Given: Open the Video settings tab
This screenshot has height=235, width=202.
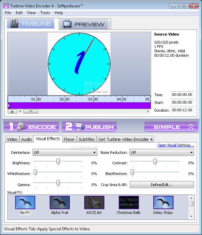Looking at the screenshot, I should click(12, 139).
